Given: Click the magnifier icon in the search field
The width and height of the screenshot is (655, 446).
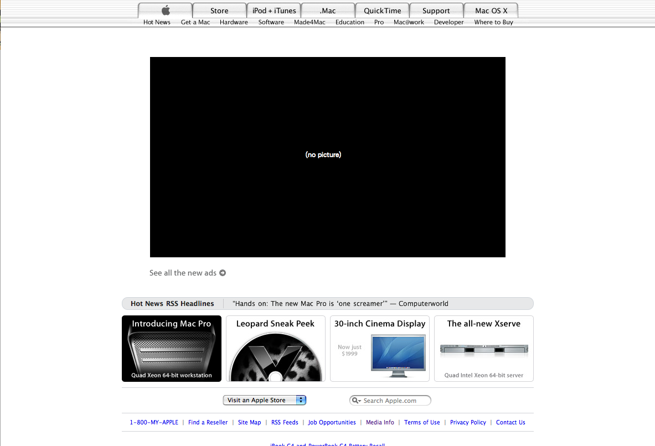Looking at the screenshot, I should [356, 401].
